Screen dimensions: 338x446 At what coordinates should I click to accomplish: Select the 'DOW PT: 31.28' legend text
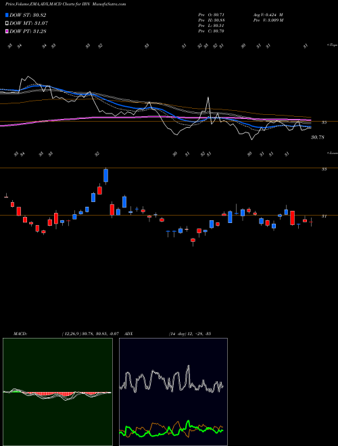28,31
